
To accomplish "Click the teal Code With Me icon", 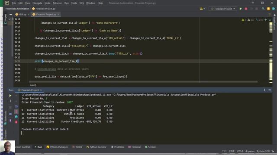I will coord(274,9).
